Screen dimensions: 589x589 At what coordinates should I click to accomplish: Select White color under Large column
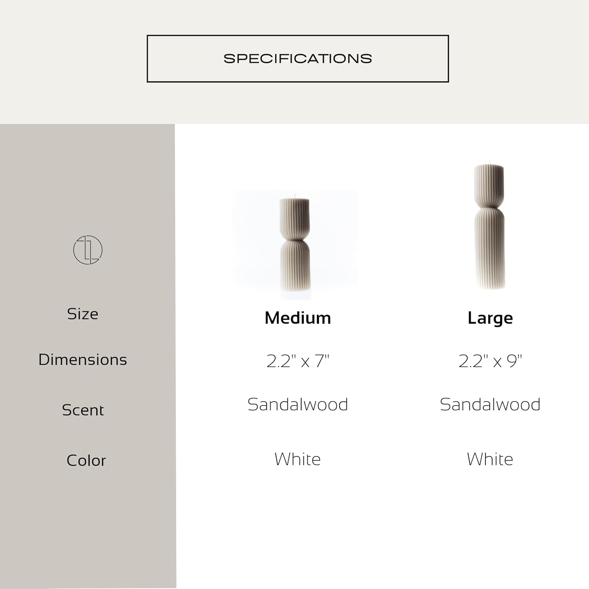(490, 459)
